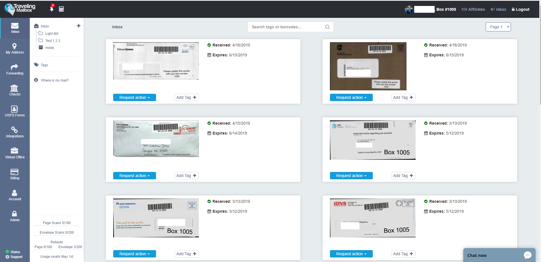Image resolution: width=541 pixels, height=262 pixels.
Task: Open the Admin section
Action: [x=15, y=216]
